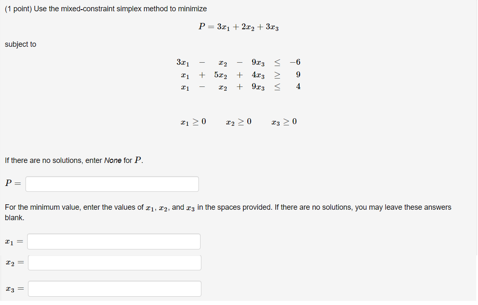Screen dimensions: 478x305
Task: Click the first constraint ending in -6
Action: pos(238,63)
